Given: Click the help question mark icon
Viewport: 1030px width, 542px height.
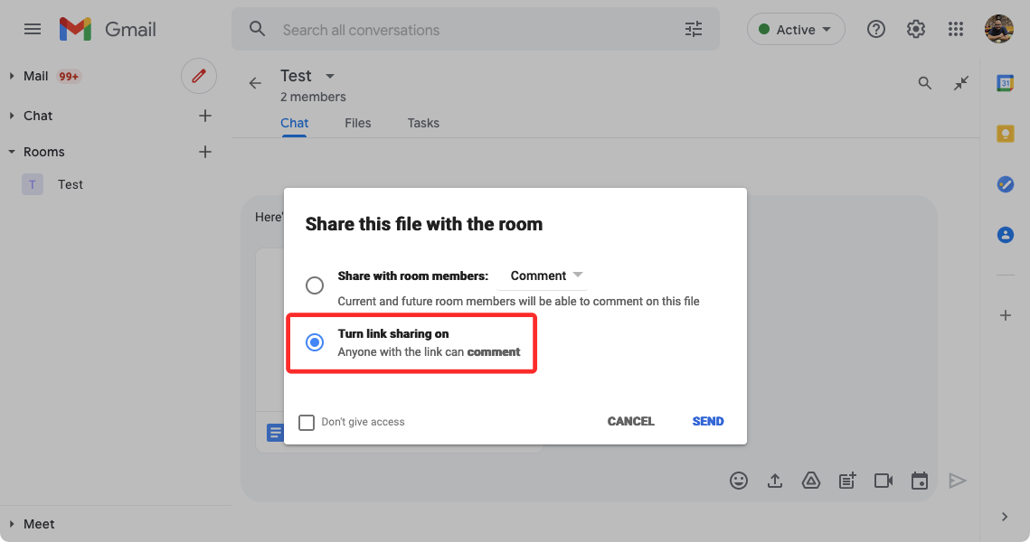Looking at the screenshot, I should coord(875,30).
